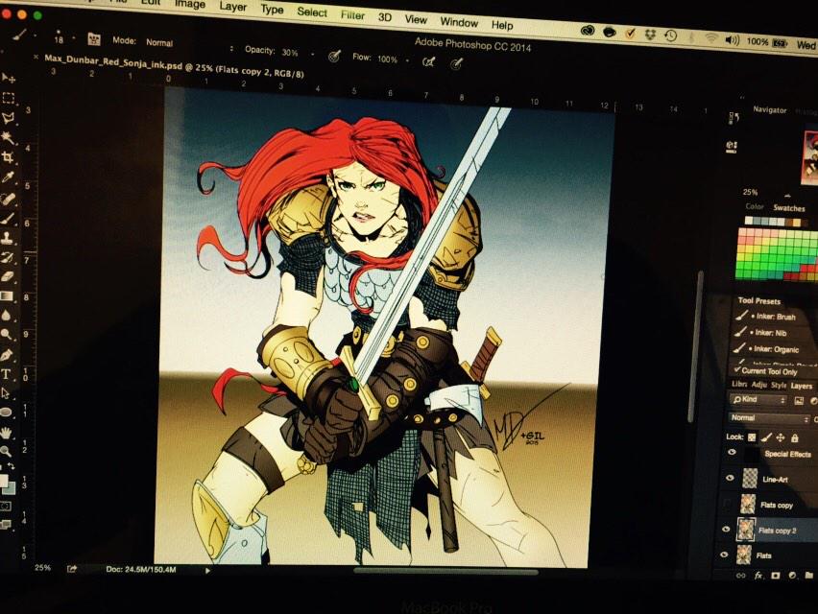Select the Hand tool
The width and height of the screenshot is (818, 614).
(x=6, y=433)
